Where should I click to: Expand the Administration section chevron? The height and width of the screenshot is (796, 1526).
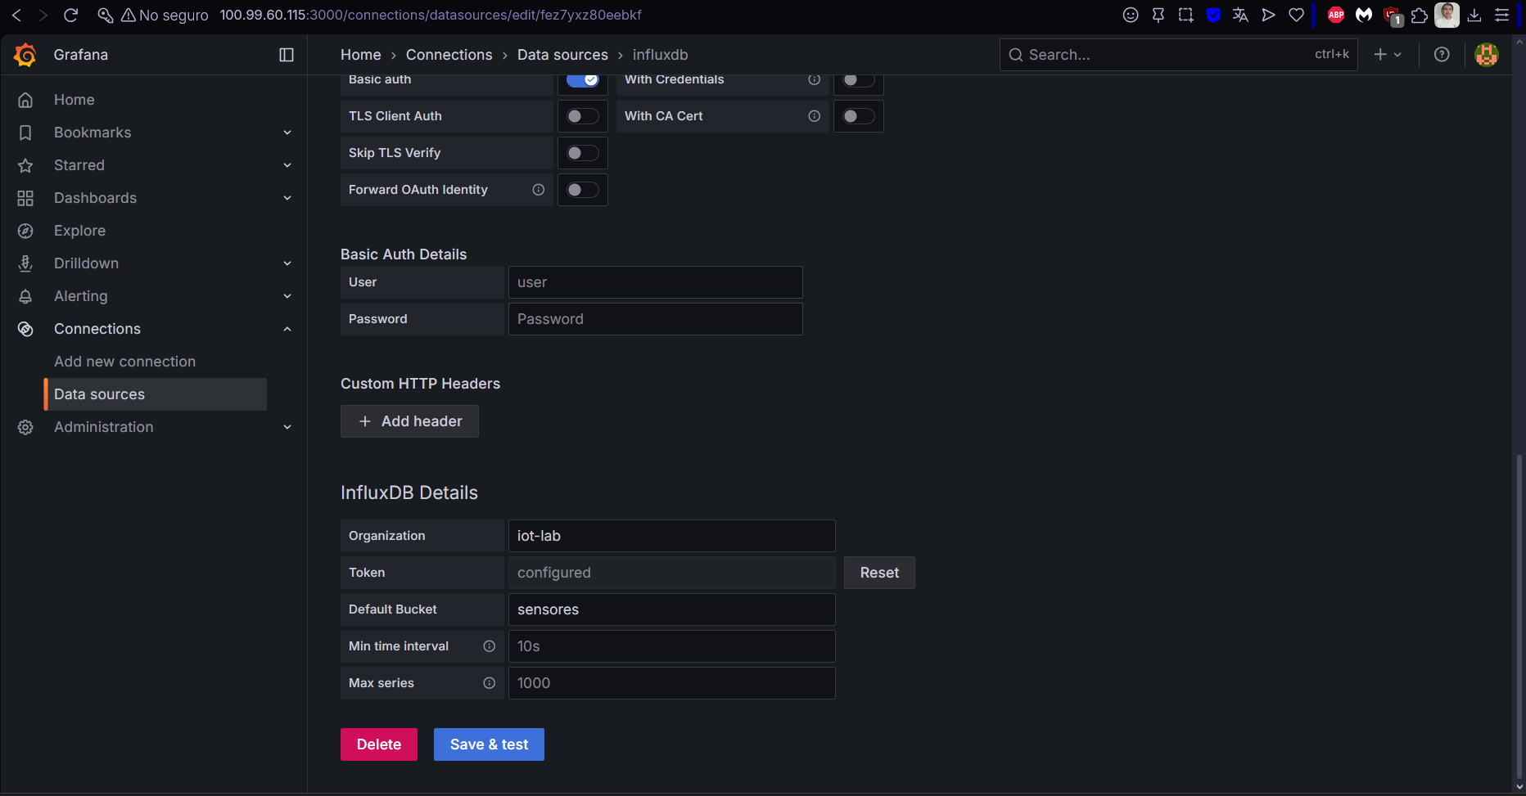(287, 427)
